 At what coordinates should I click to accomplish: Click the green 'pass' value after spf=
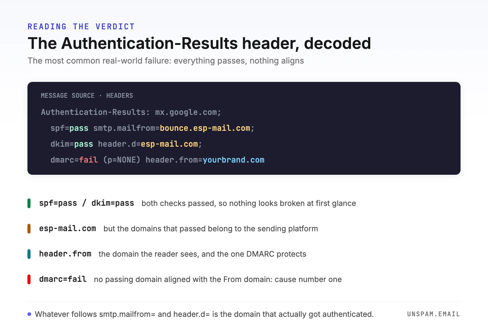[79, 128]
